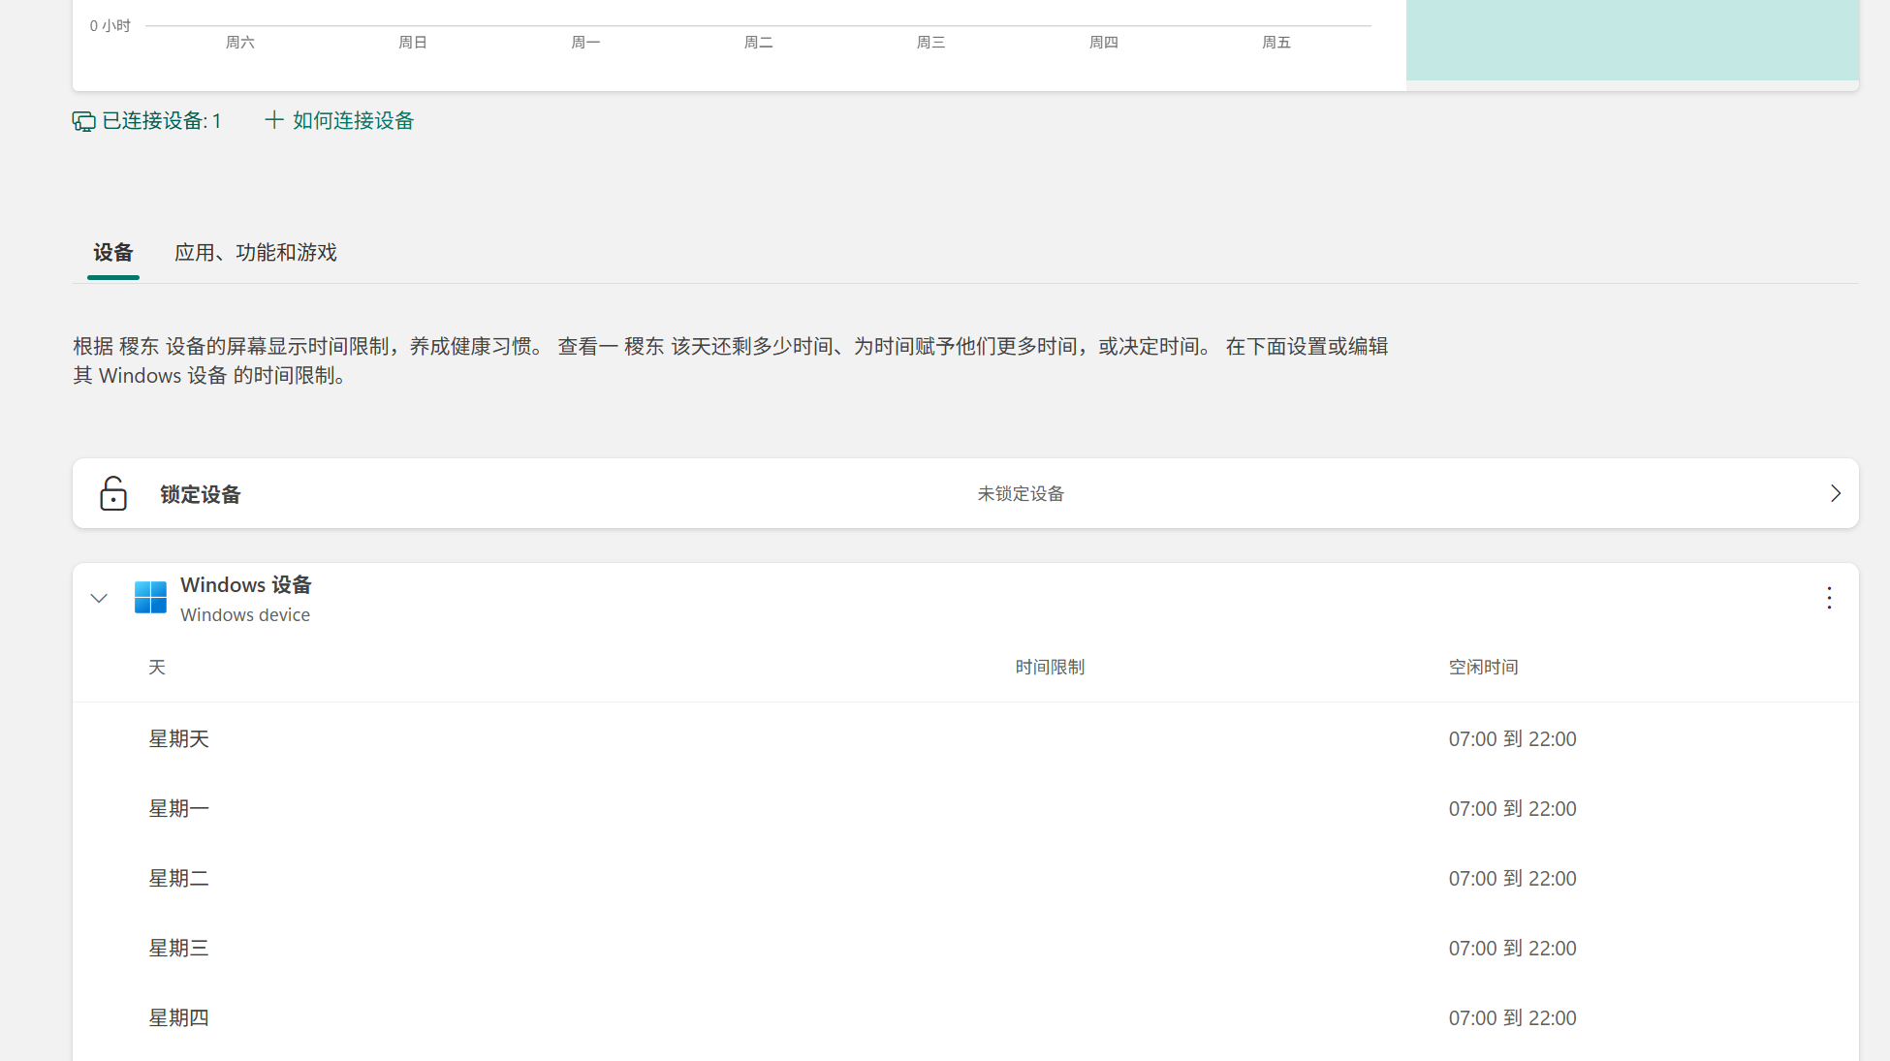This screenshot has height=1061, width=1890.
Task: Click the connected devices icon
Action: tap(84, 121)
